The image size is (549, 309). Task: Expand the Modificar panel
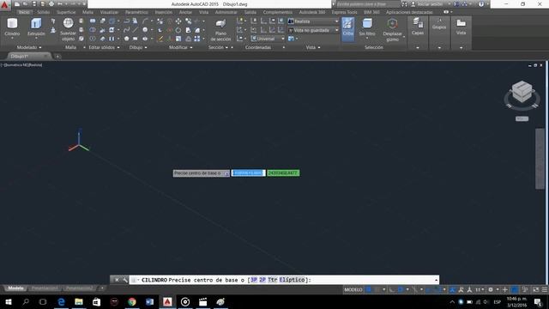[181, 47]
